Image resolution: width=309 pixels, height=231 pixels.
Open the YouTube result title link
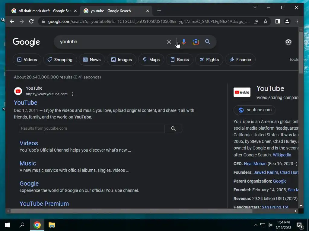point(26,103)
